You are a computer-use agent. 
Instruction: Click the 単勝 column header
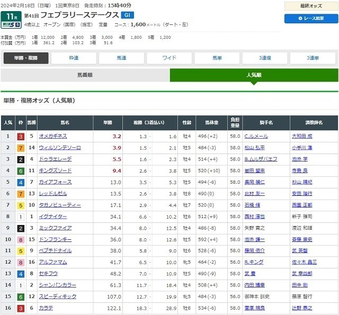coord(108,123)
